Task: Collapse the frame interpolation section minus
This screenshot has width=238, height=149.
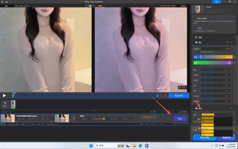Action: point(235,108)
